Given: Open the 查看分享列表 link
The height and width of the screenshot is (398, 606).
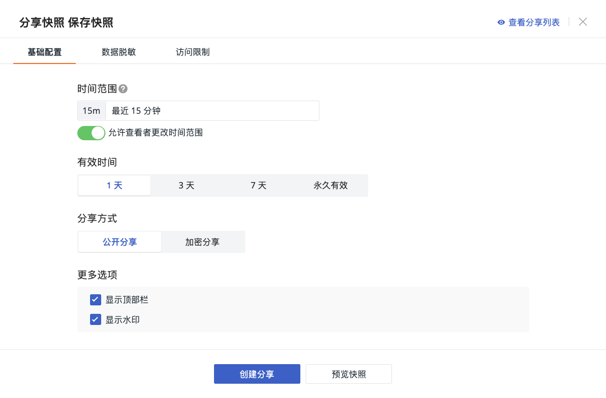Looking at the screenshot, I should (534, 22).
